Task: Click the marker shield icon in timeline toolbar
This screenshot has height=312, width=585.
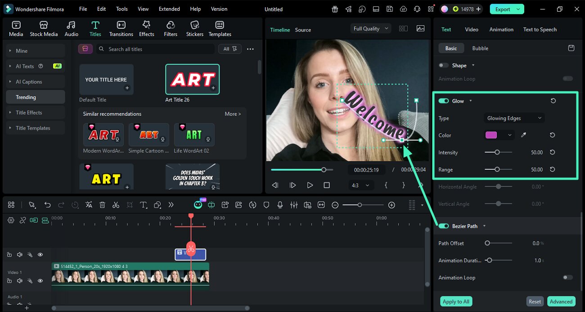Action: [266, 205]
